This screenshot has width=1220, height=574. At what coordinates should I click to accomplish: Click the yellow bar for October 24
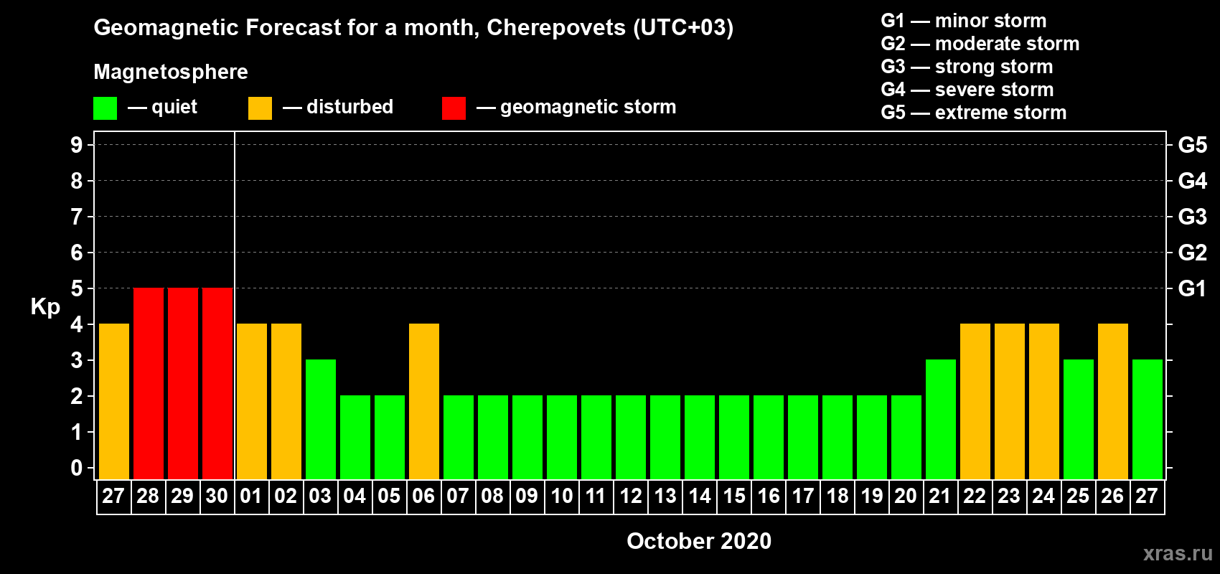click(1044, 401)
